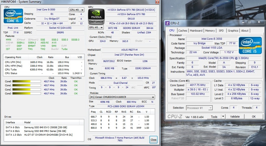The height and width of the screenshot is (146, 266).
Task: Click the Intel Core i5 logo in HWiNFO64
Action: pos(13,16)
